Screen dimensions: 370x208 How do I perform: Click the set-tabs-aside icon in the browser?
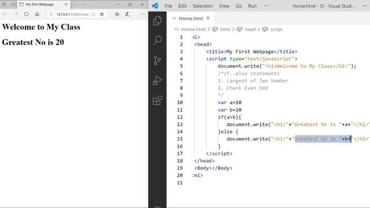[13, 5]
